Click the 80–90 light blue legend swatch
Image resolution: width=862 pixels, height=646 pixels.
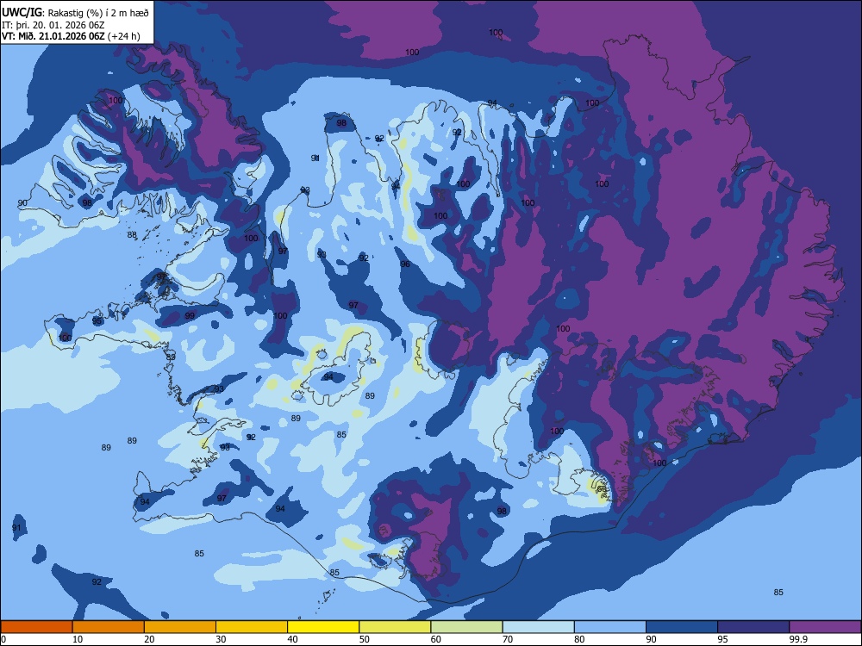(x=609, y=627)
